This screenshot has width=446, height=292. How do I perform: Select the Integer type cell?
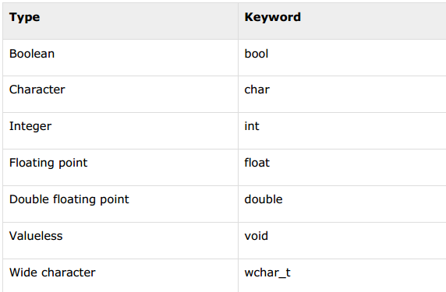point(120,131)
